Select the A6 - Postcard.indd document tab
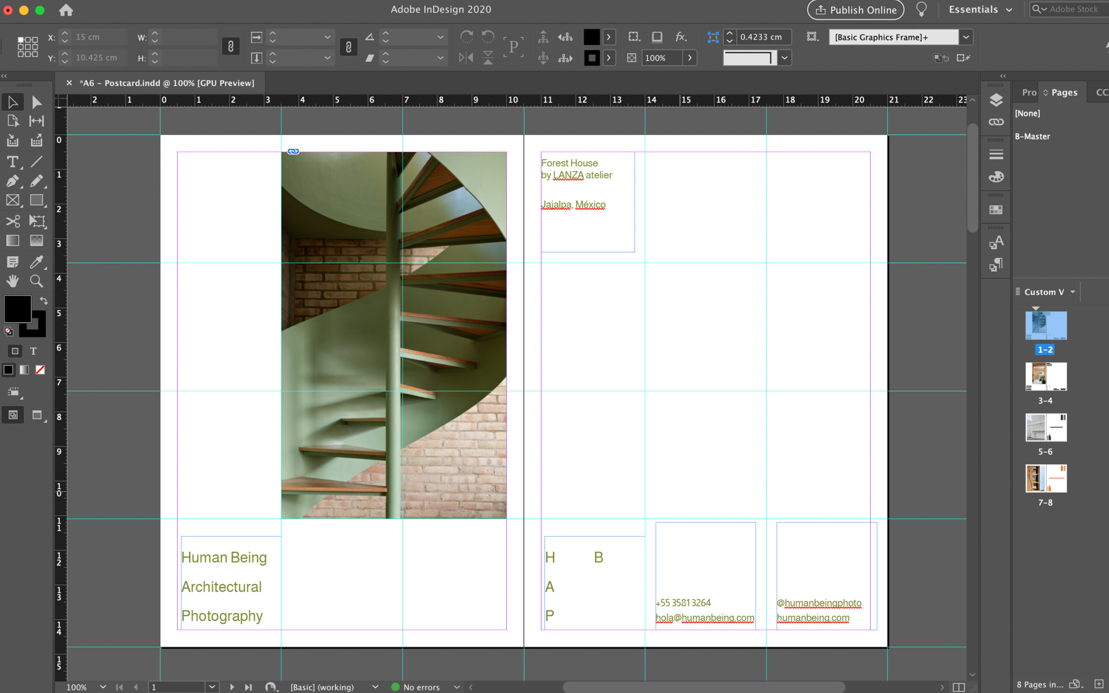1109x693 pixels. (x=166, y=83)
